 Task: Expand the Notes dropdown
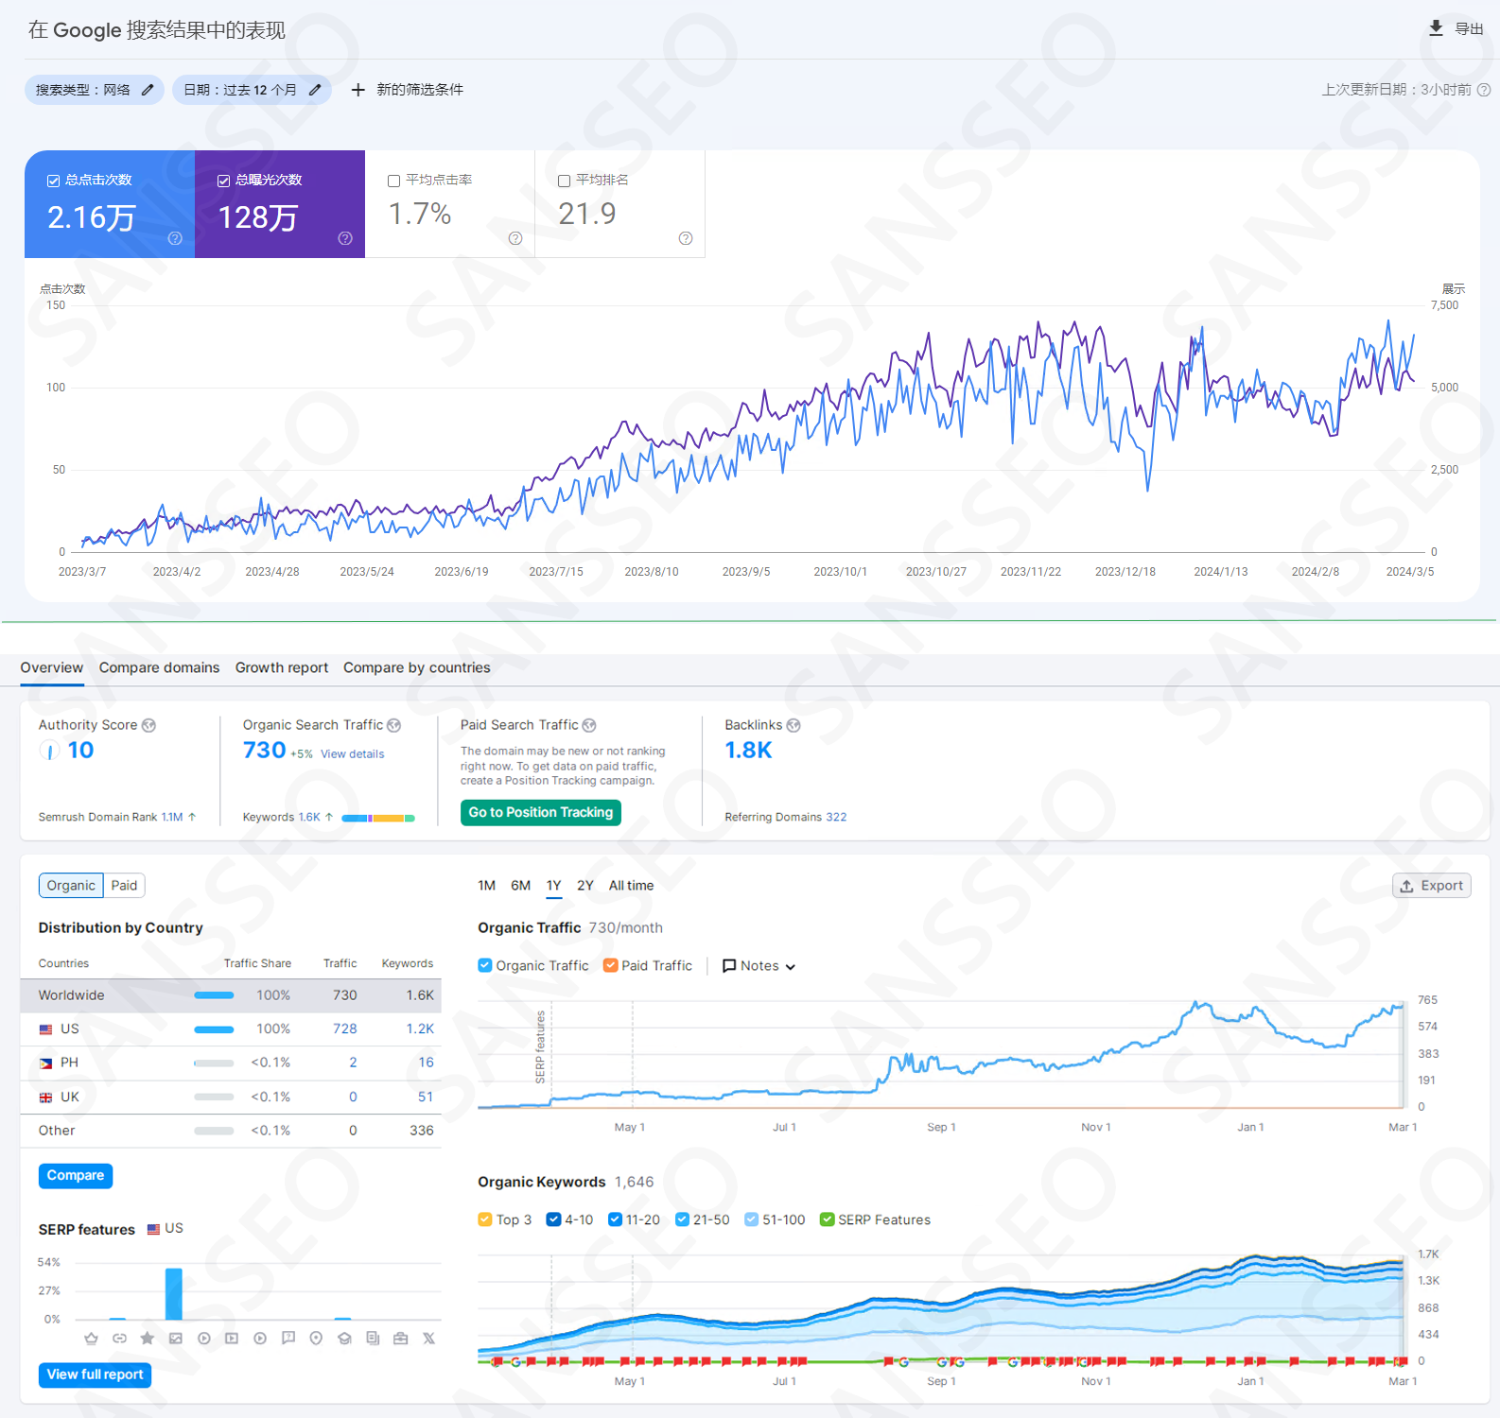pos(759,965)
